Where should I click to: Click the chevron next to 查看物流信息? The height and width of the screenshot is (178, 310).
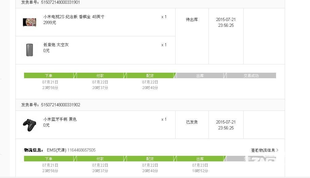click(x=277, y=150)
